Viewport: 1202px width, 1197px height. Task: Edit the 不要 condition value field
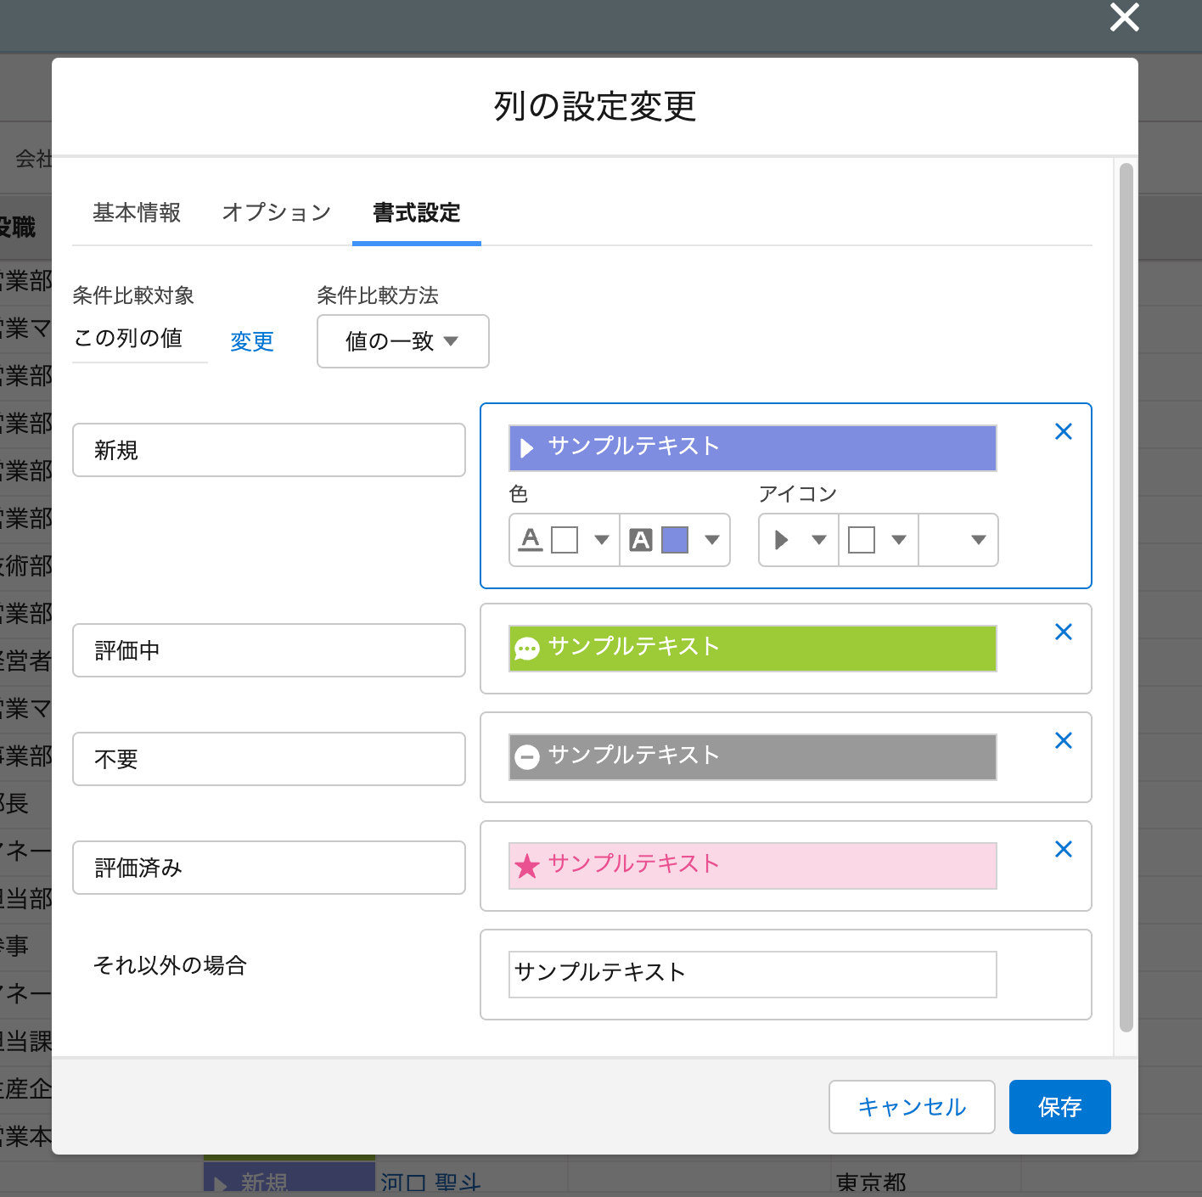click(269, 759)
